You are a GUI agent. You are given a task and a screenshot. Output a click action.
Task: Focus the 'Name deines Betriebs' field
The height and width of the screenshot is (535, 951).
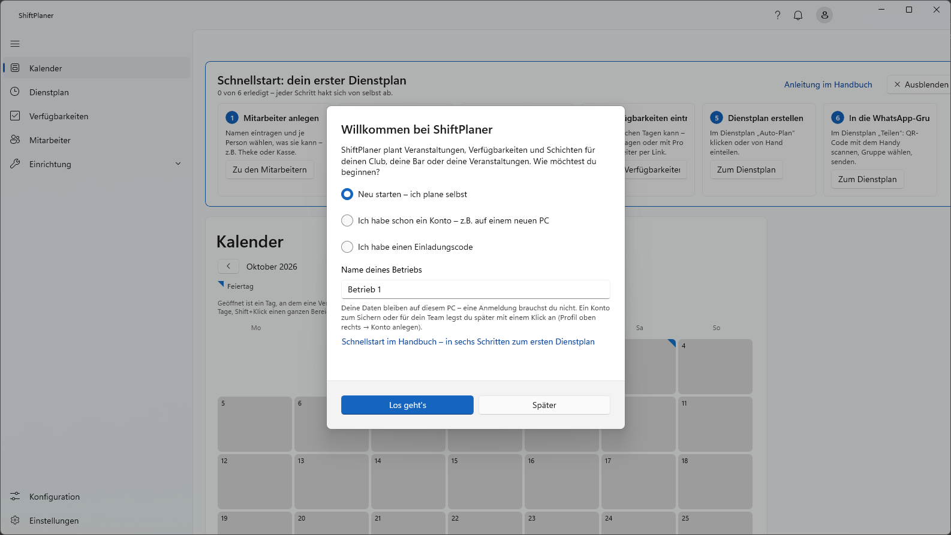tap(475, 289)
